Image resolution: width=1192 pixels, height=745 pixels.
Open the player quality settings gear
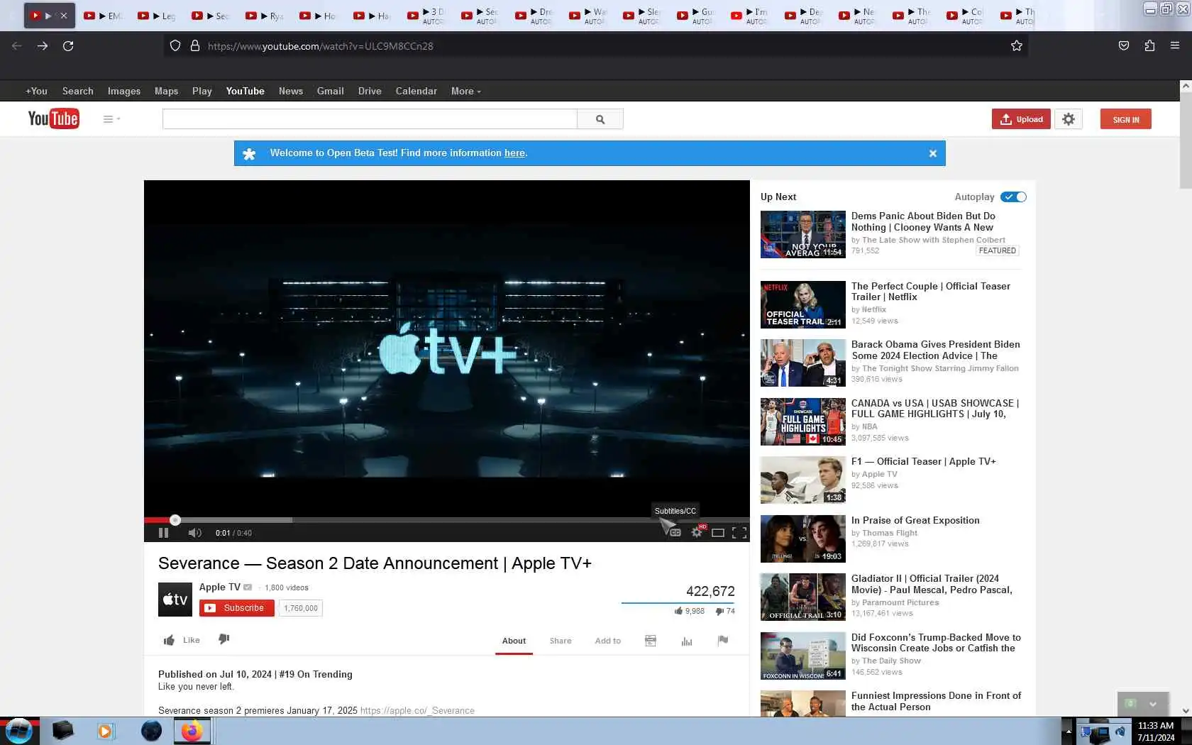coord(697,533)
